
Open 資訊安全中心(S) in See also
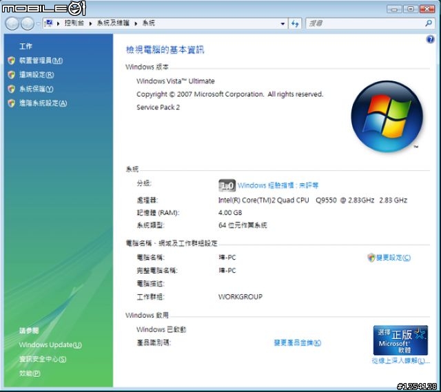[x=43, y=359]
